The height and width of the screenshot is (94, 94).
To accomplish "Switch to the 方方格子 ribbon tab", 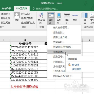I will coord(6,8).
